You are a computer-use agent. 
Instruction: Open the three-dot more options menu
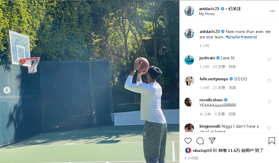tap(272, 11)
